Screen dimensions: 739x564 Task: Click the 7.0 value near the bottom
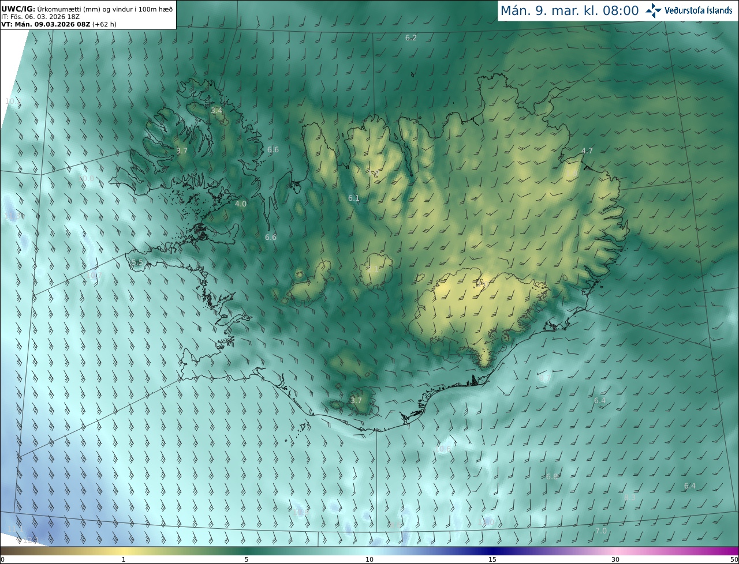click(600, 531)
